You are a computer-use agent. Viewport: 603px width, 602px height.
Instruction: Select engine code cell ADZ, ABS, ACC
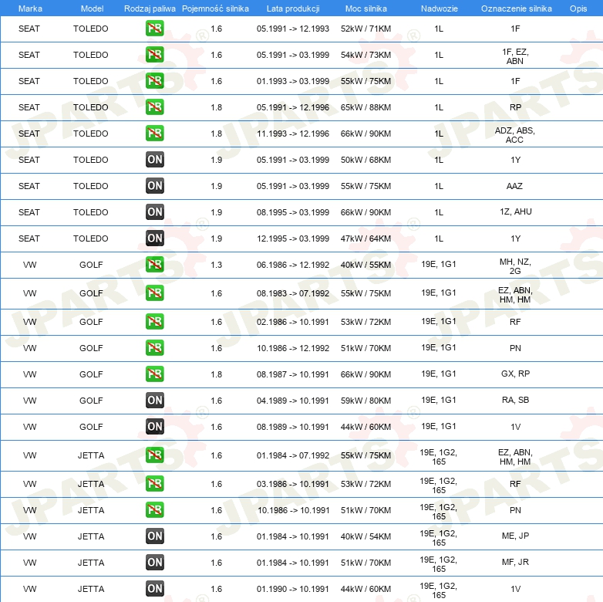click(514, 135)
